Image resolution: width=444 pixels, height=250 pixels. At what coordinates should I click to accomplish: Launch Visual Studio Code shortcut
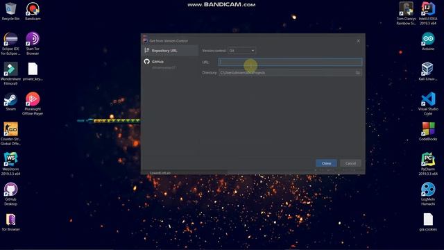[428, 103]
